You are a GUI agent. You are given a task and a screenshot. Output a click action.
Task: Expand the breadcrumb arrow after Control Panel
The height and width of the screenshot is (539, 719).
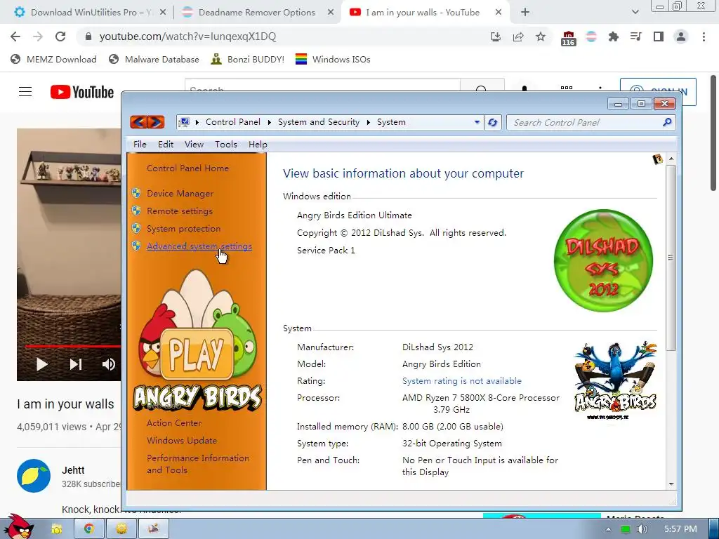click(269, 122)
